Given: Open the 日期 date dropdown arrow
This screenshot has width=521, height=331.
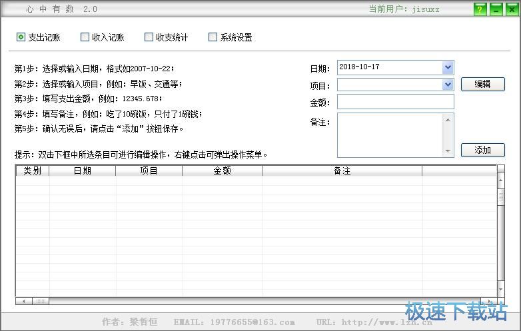Looking at the screenshot, I should (x=448, y=67).
